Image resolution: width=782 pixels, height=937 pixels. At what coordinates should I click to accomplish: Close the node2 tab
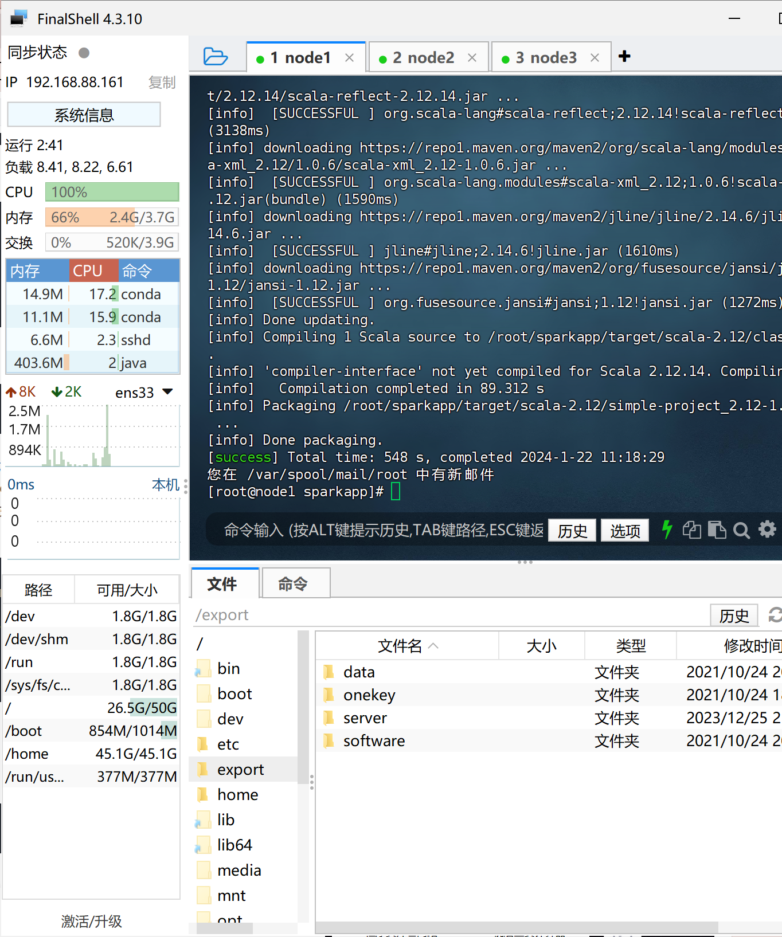(x=472, y=58)
